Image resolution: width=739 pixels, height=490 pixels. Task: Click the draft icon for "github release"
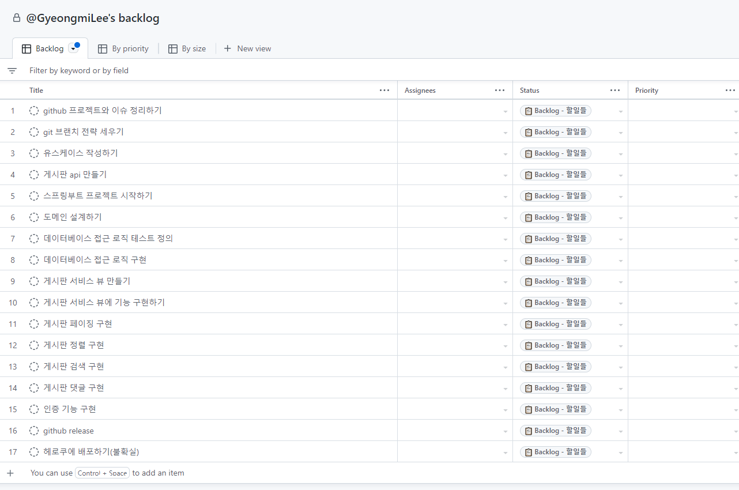tap(34, 431)
